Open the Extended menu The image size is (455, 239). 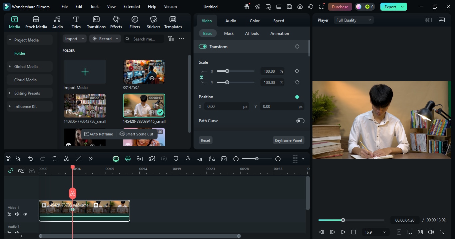click(x=132, y=7)
